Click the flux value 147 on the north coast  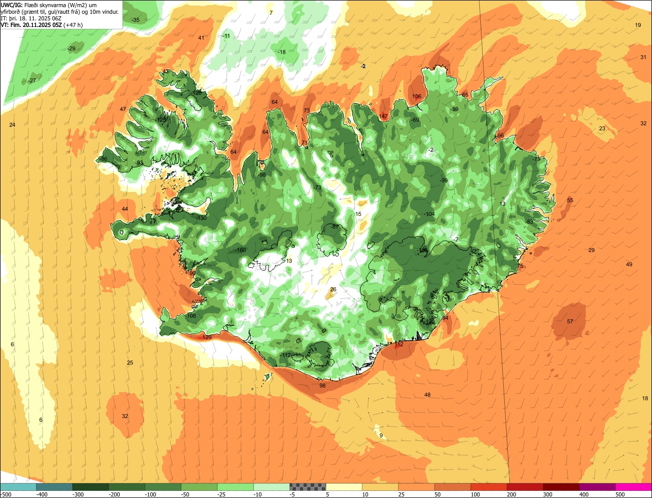384,117
